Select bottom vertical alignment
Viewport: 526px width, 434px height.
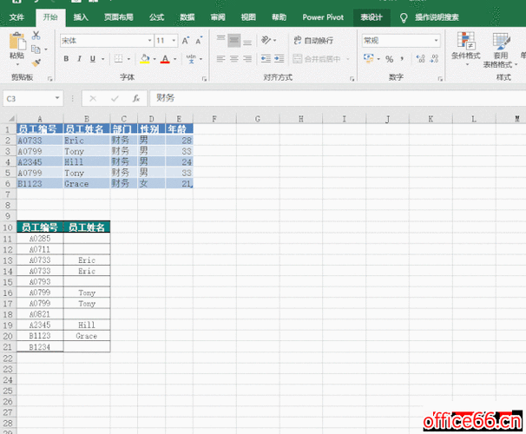247,41
